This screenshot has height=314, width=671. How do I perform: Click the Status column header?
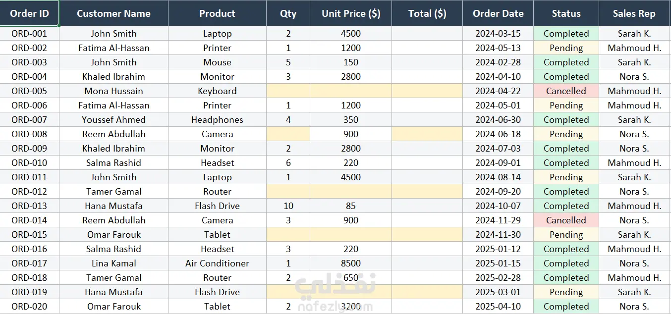point(566,13)
